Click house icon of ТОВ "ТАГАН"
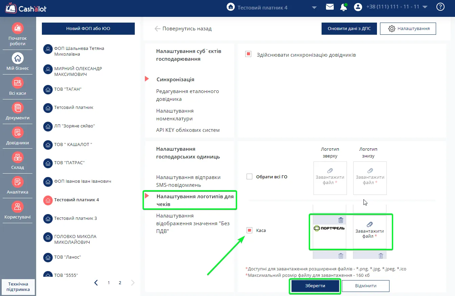 pos(48,90)
